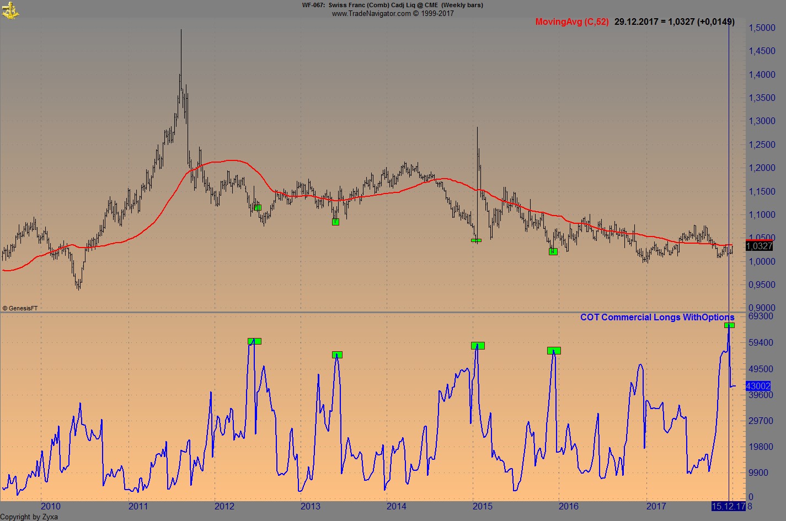The height and width of the screenshot is (521, 786).
Task: Click green marker on 2012 COT peak
Action: click(x=254, y=341)
